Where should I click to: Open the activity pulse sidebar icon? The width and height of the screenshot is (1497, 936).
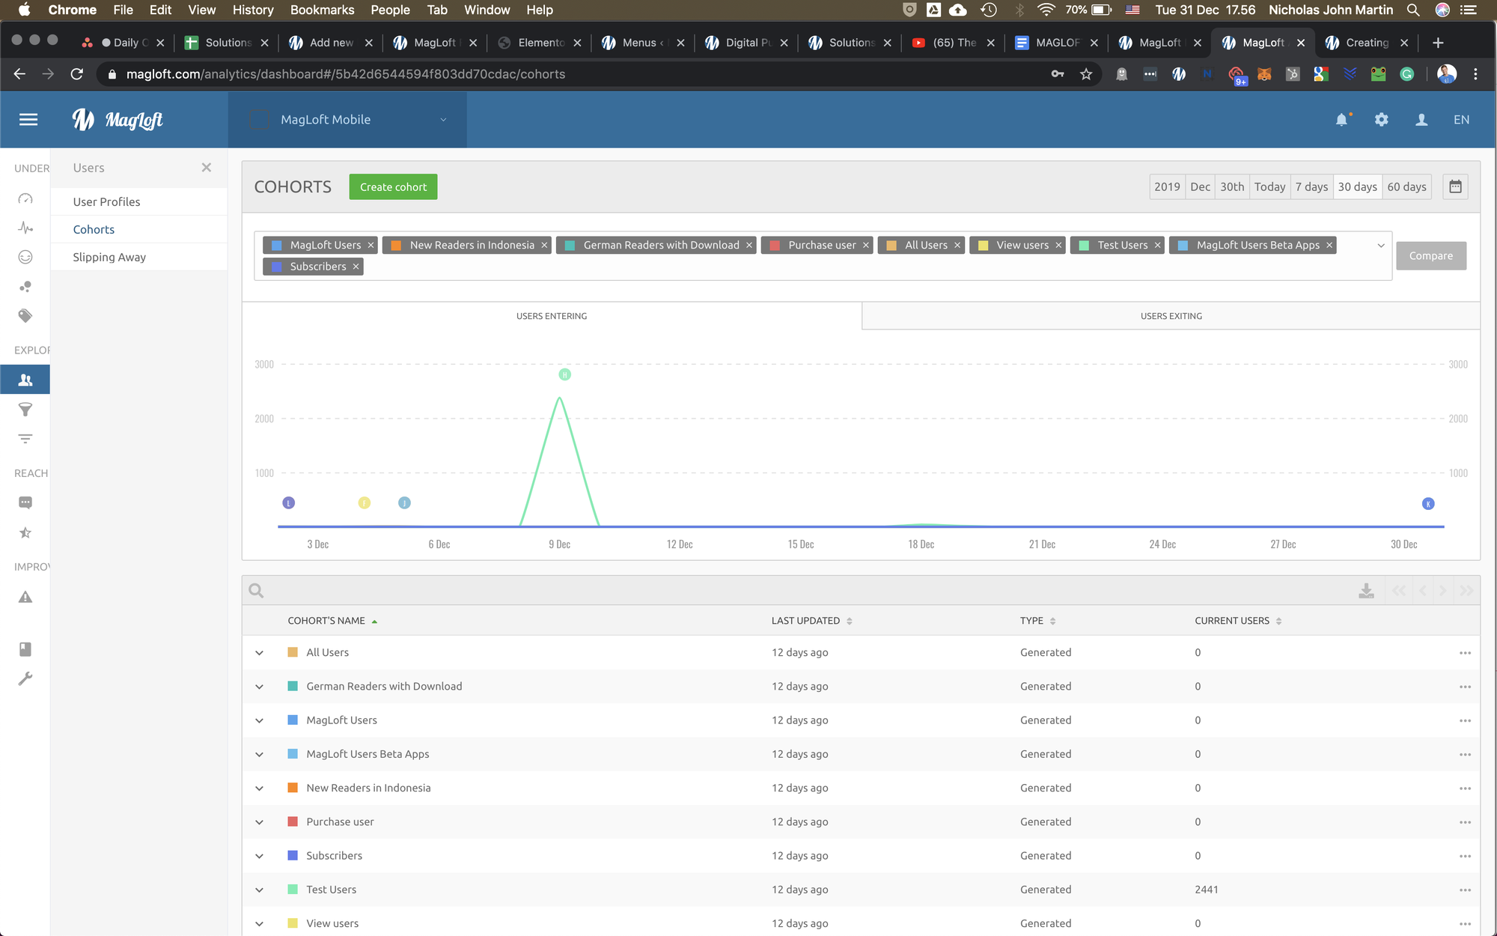(x=25, y=228)
